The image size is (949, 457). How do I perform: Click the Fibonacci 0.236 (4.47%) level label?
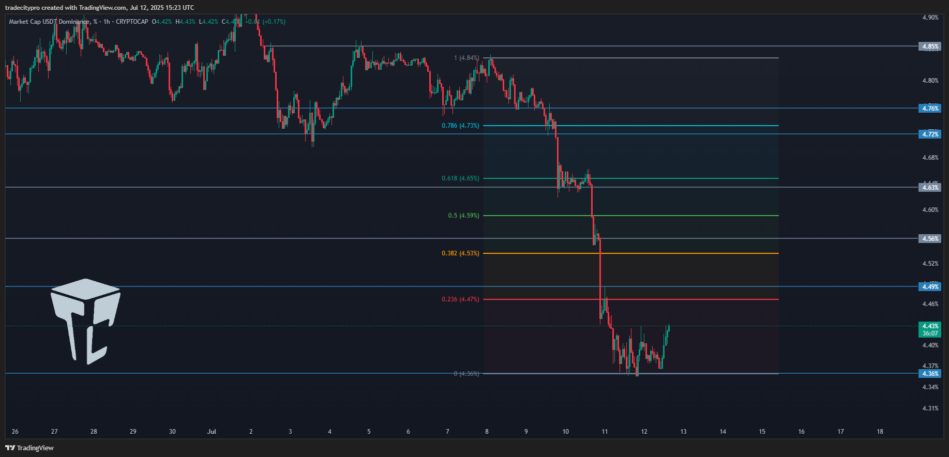tap(460, 299)
